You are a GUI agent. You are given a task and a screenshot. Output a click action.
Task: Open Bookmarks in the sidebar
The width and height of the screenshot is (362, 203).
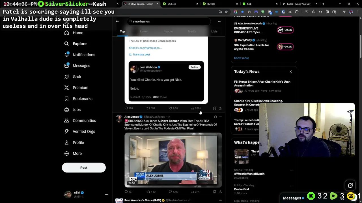click(78, 99)
